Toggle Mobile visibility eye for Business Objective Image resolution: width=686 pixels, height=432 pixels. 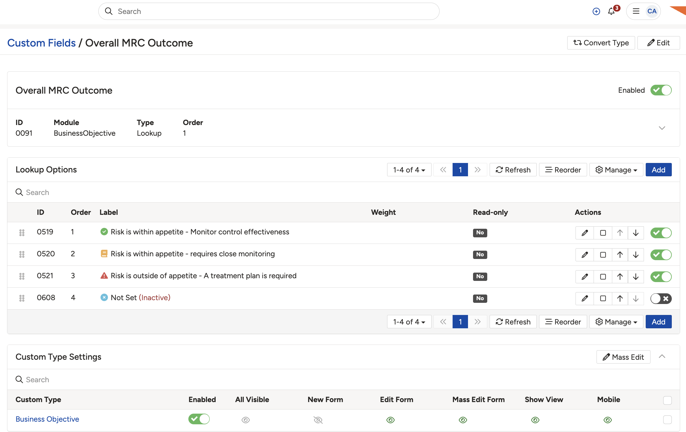(x=608, y=420)
